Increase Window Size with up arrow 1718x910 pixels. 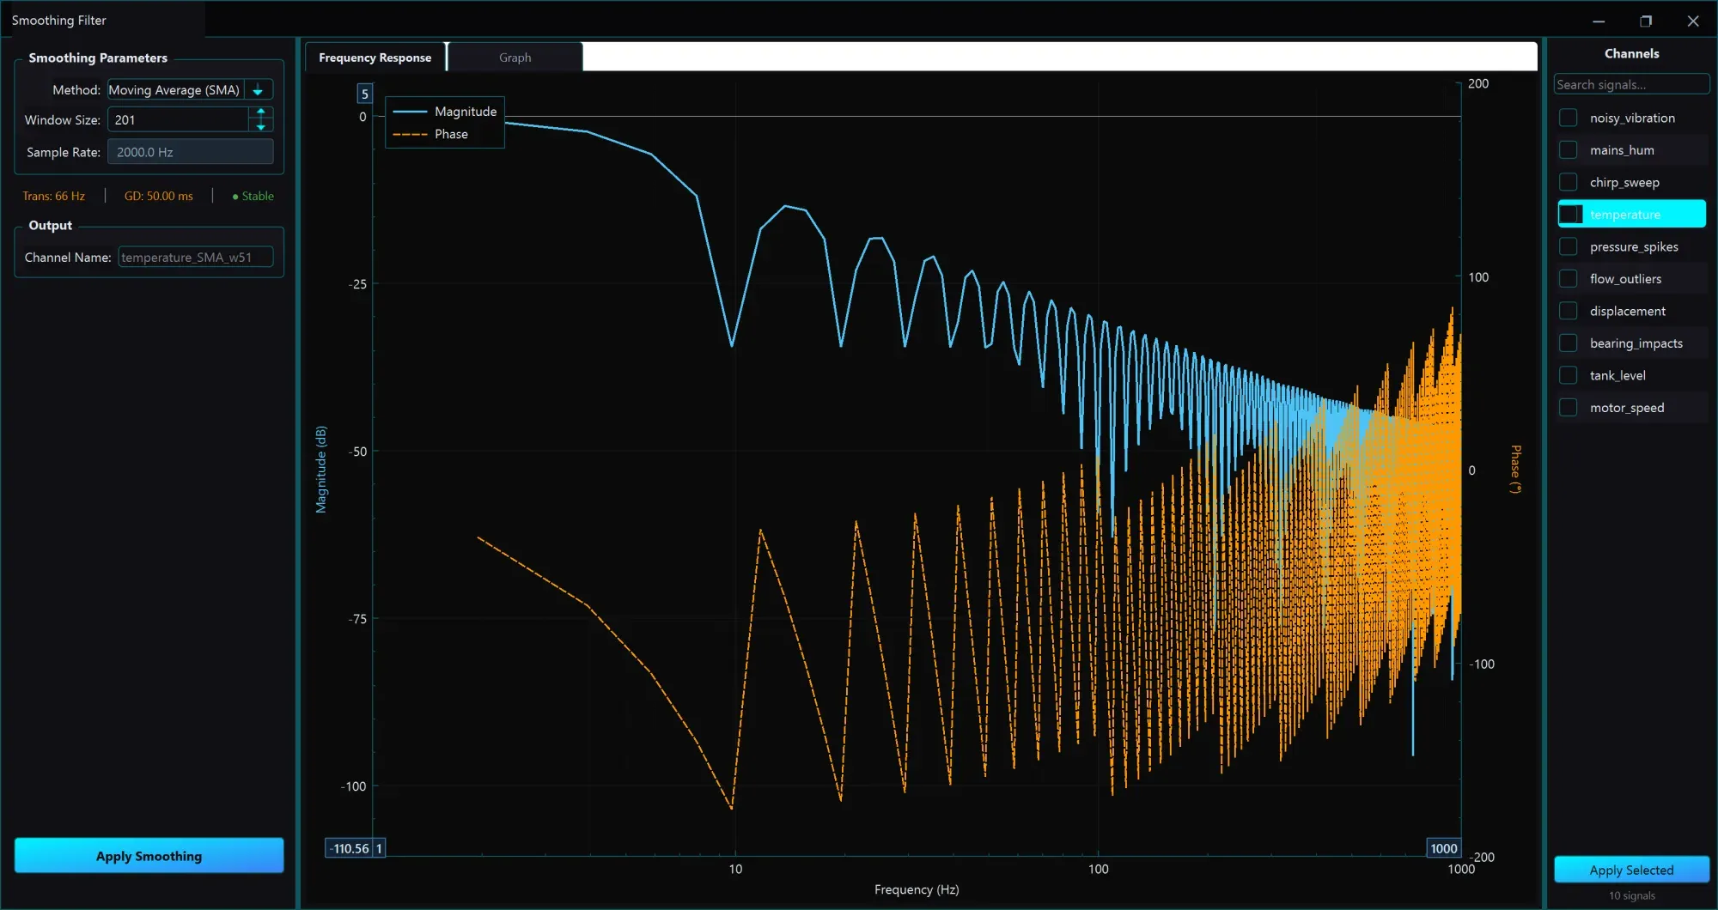pos(261,112)
